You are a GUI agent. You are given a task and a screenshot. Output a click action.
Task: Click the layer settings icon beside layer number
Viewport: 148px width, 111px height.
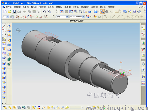click(12, 17)
